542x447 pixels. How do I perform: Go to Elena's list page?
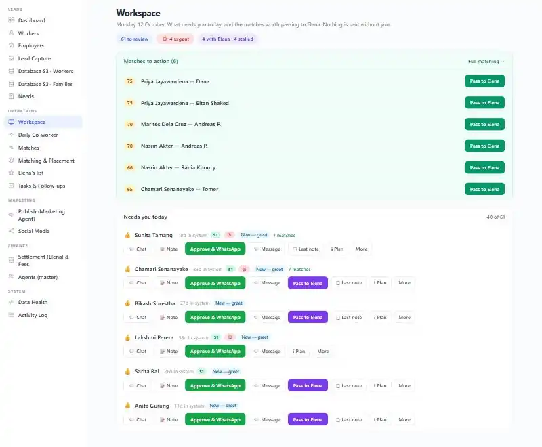pos(43,173)
